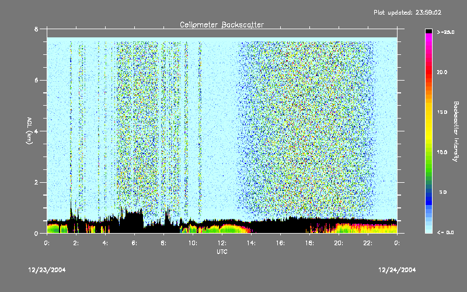Click the colorbar label ">=25.0"
467x292 pixels.
pos(445,32)
